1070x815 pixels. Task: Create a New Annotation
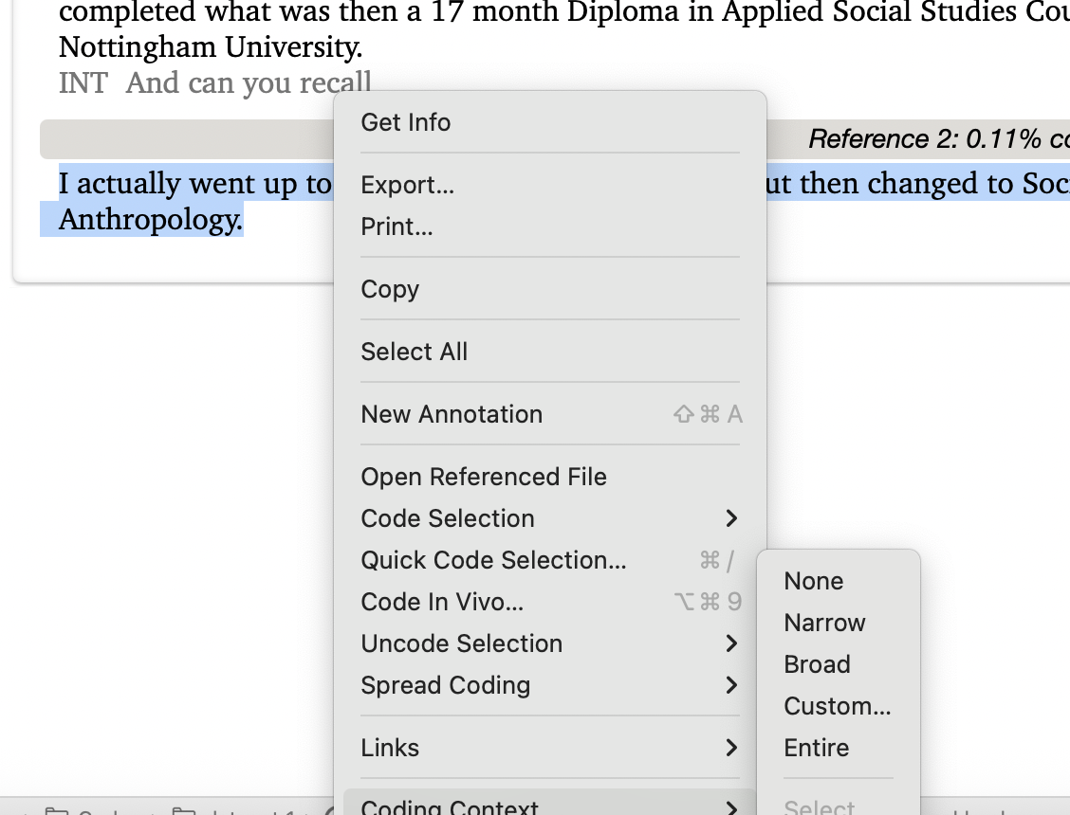click(452, 414)
